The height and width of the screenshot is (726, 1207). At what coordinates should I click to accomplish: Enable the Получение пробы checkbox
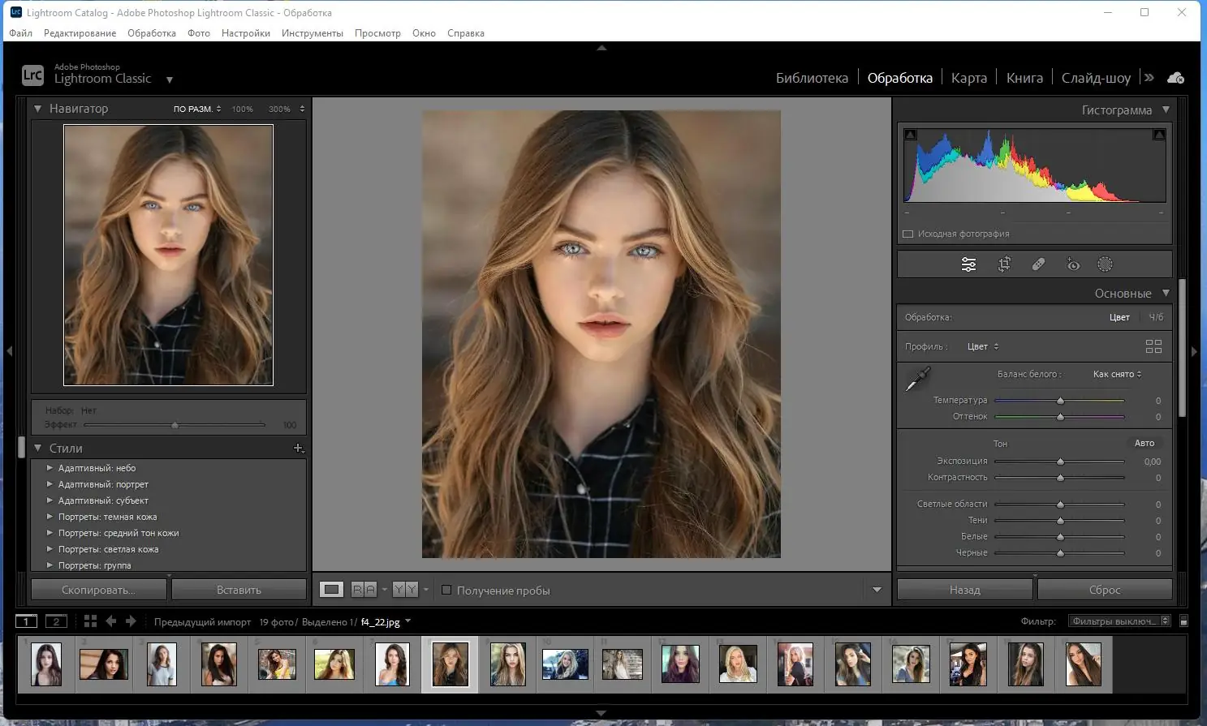click(x=446, y=590)
